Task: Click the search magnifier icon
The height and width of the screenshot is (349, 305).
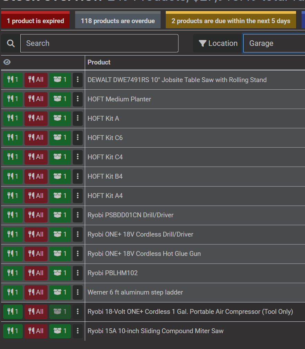Action: tap(11, 43)
